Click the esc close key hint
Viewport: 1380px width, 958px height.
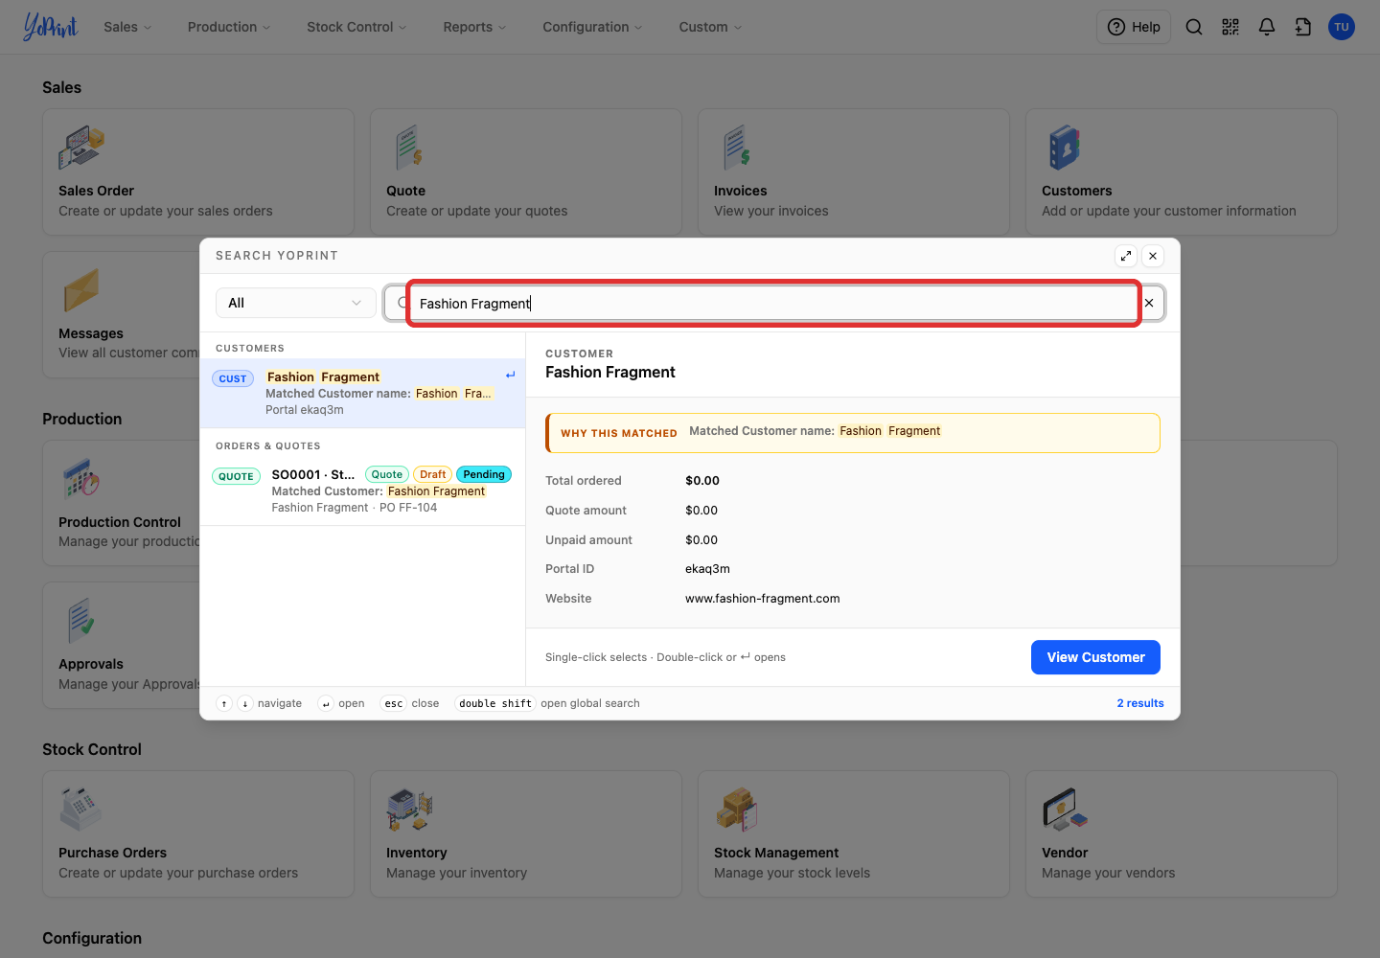394,703
